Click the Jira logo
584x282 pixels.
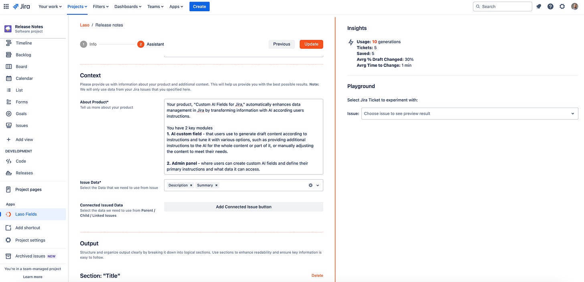point(21,6)
